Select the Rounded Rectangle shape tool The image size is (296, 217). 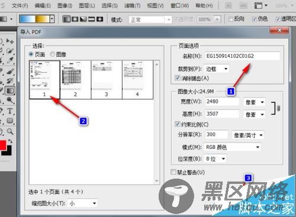10,121
